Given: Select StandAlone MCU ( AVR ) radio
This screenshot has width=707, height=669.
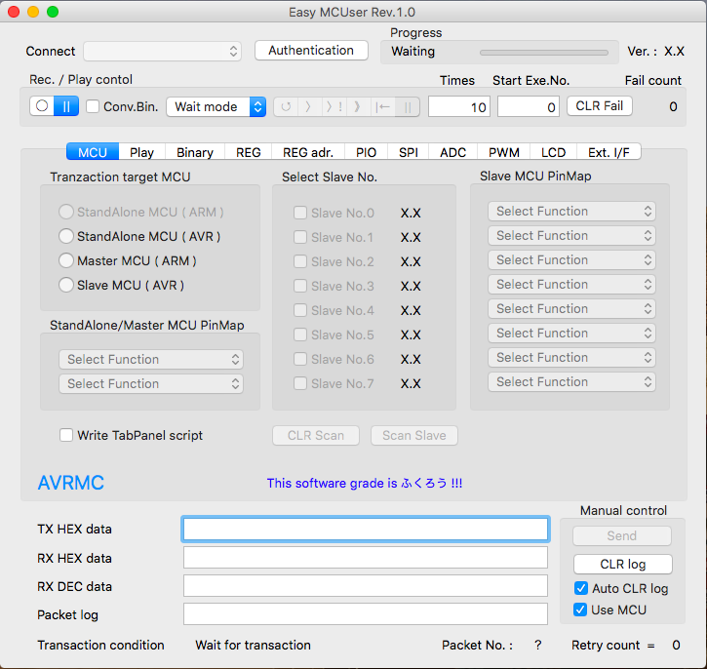Looking at the screenshot, I should pyautogui.click(x=66, y=236).
